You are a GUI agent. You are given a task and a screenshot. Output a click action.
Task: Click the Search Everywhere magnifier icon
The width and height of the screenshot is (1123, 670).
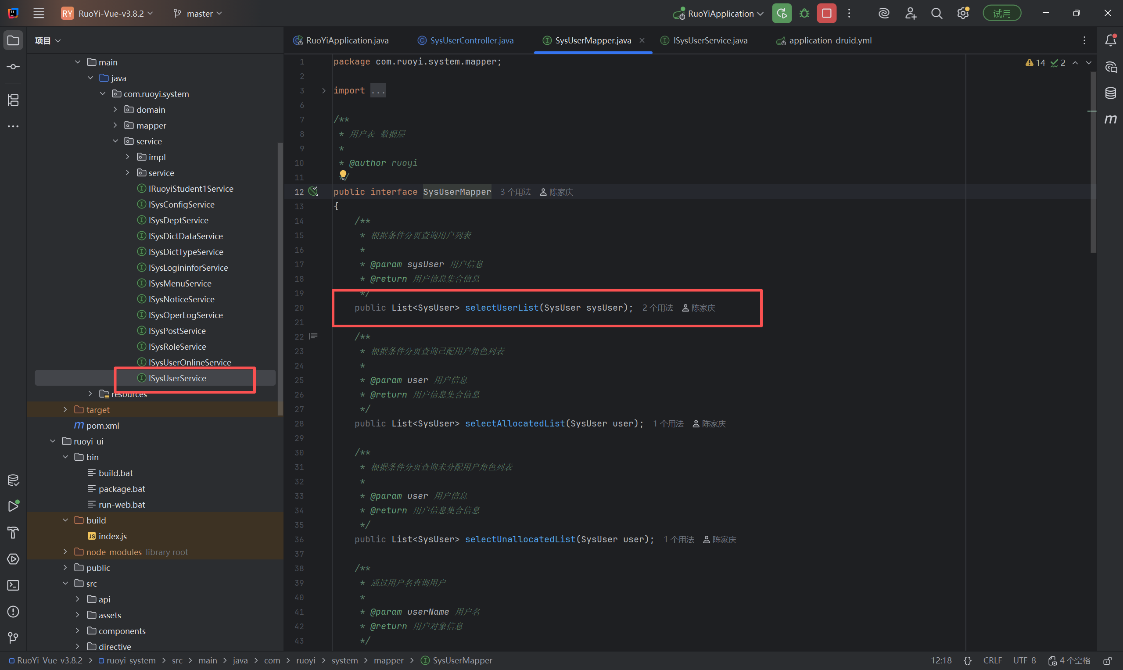(x=936, y=14)
